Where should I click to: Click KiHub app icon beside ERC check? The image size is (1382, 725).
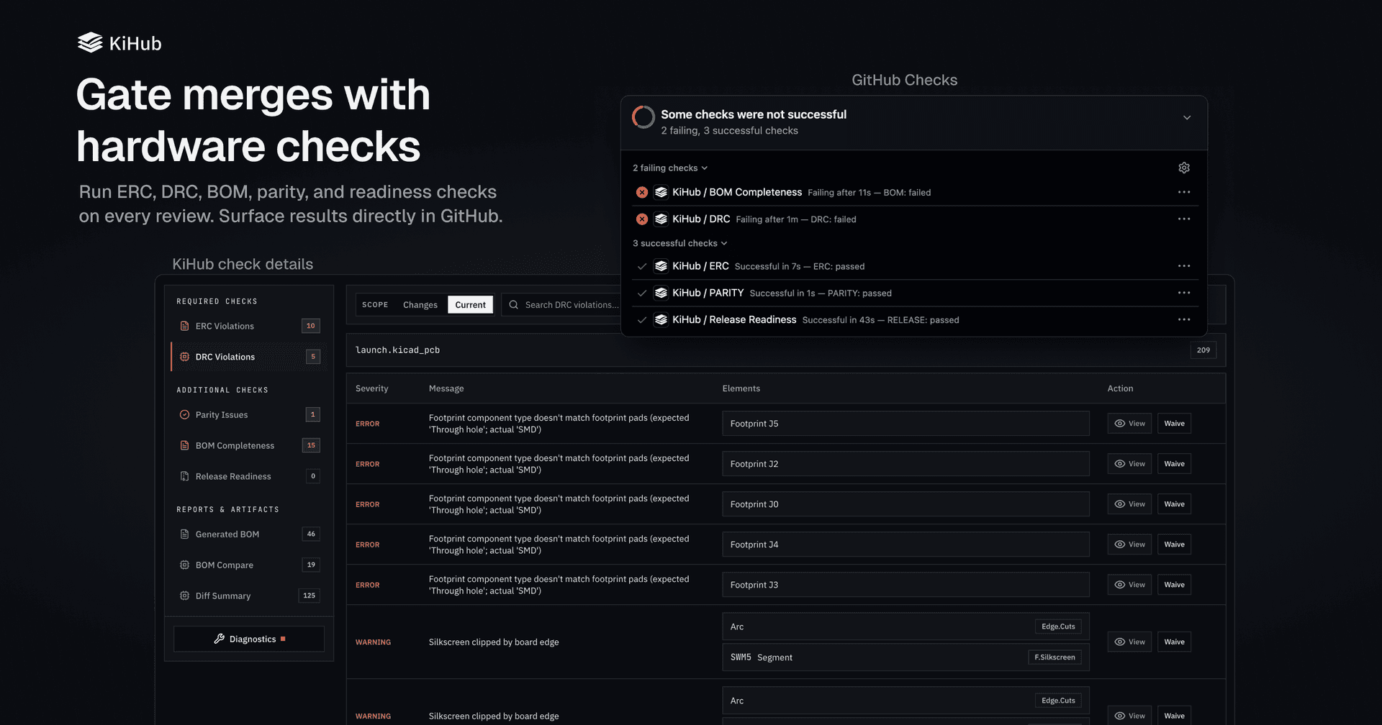pos(661,266)
